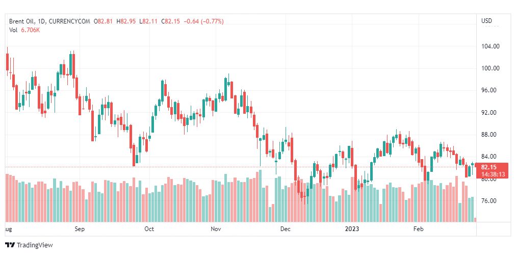Click the 6.706K volume value
Image resolution: width=516 pixels, height=254 pixels.
point(30,30)
